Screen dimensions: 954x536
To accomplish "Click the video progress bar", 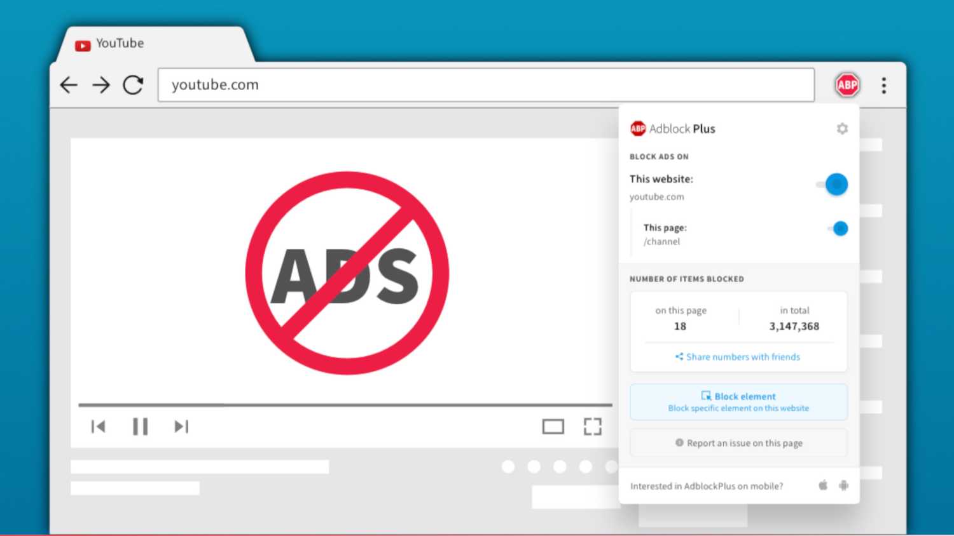I will click(x=343, y=405).
